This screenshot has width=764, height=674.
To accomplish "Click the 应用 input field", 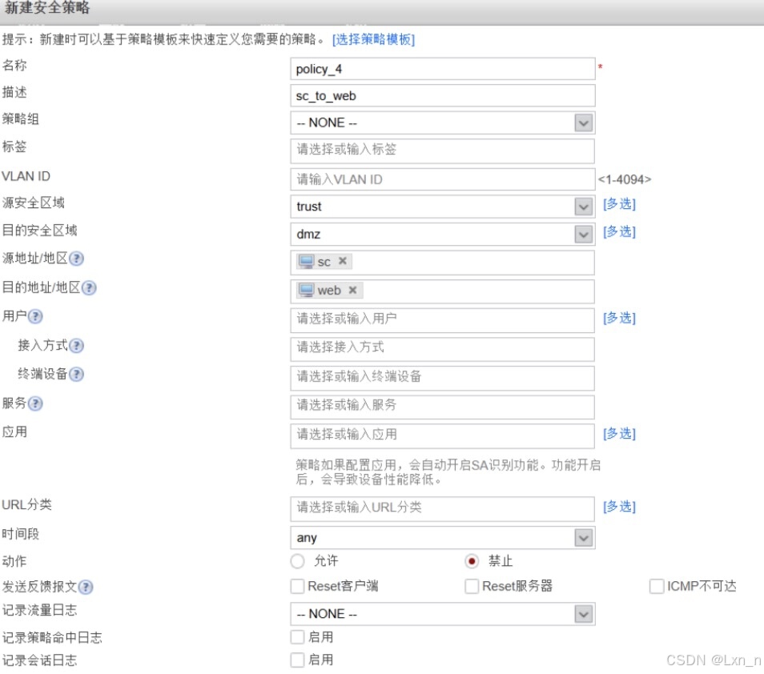I will [x=442, y=436].
